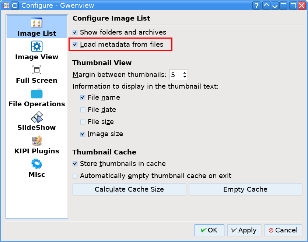This screenshot has height=242, width=308.
Task: Uncheck Store thumbnails in cache
Action: coord(75,164)
